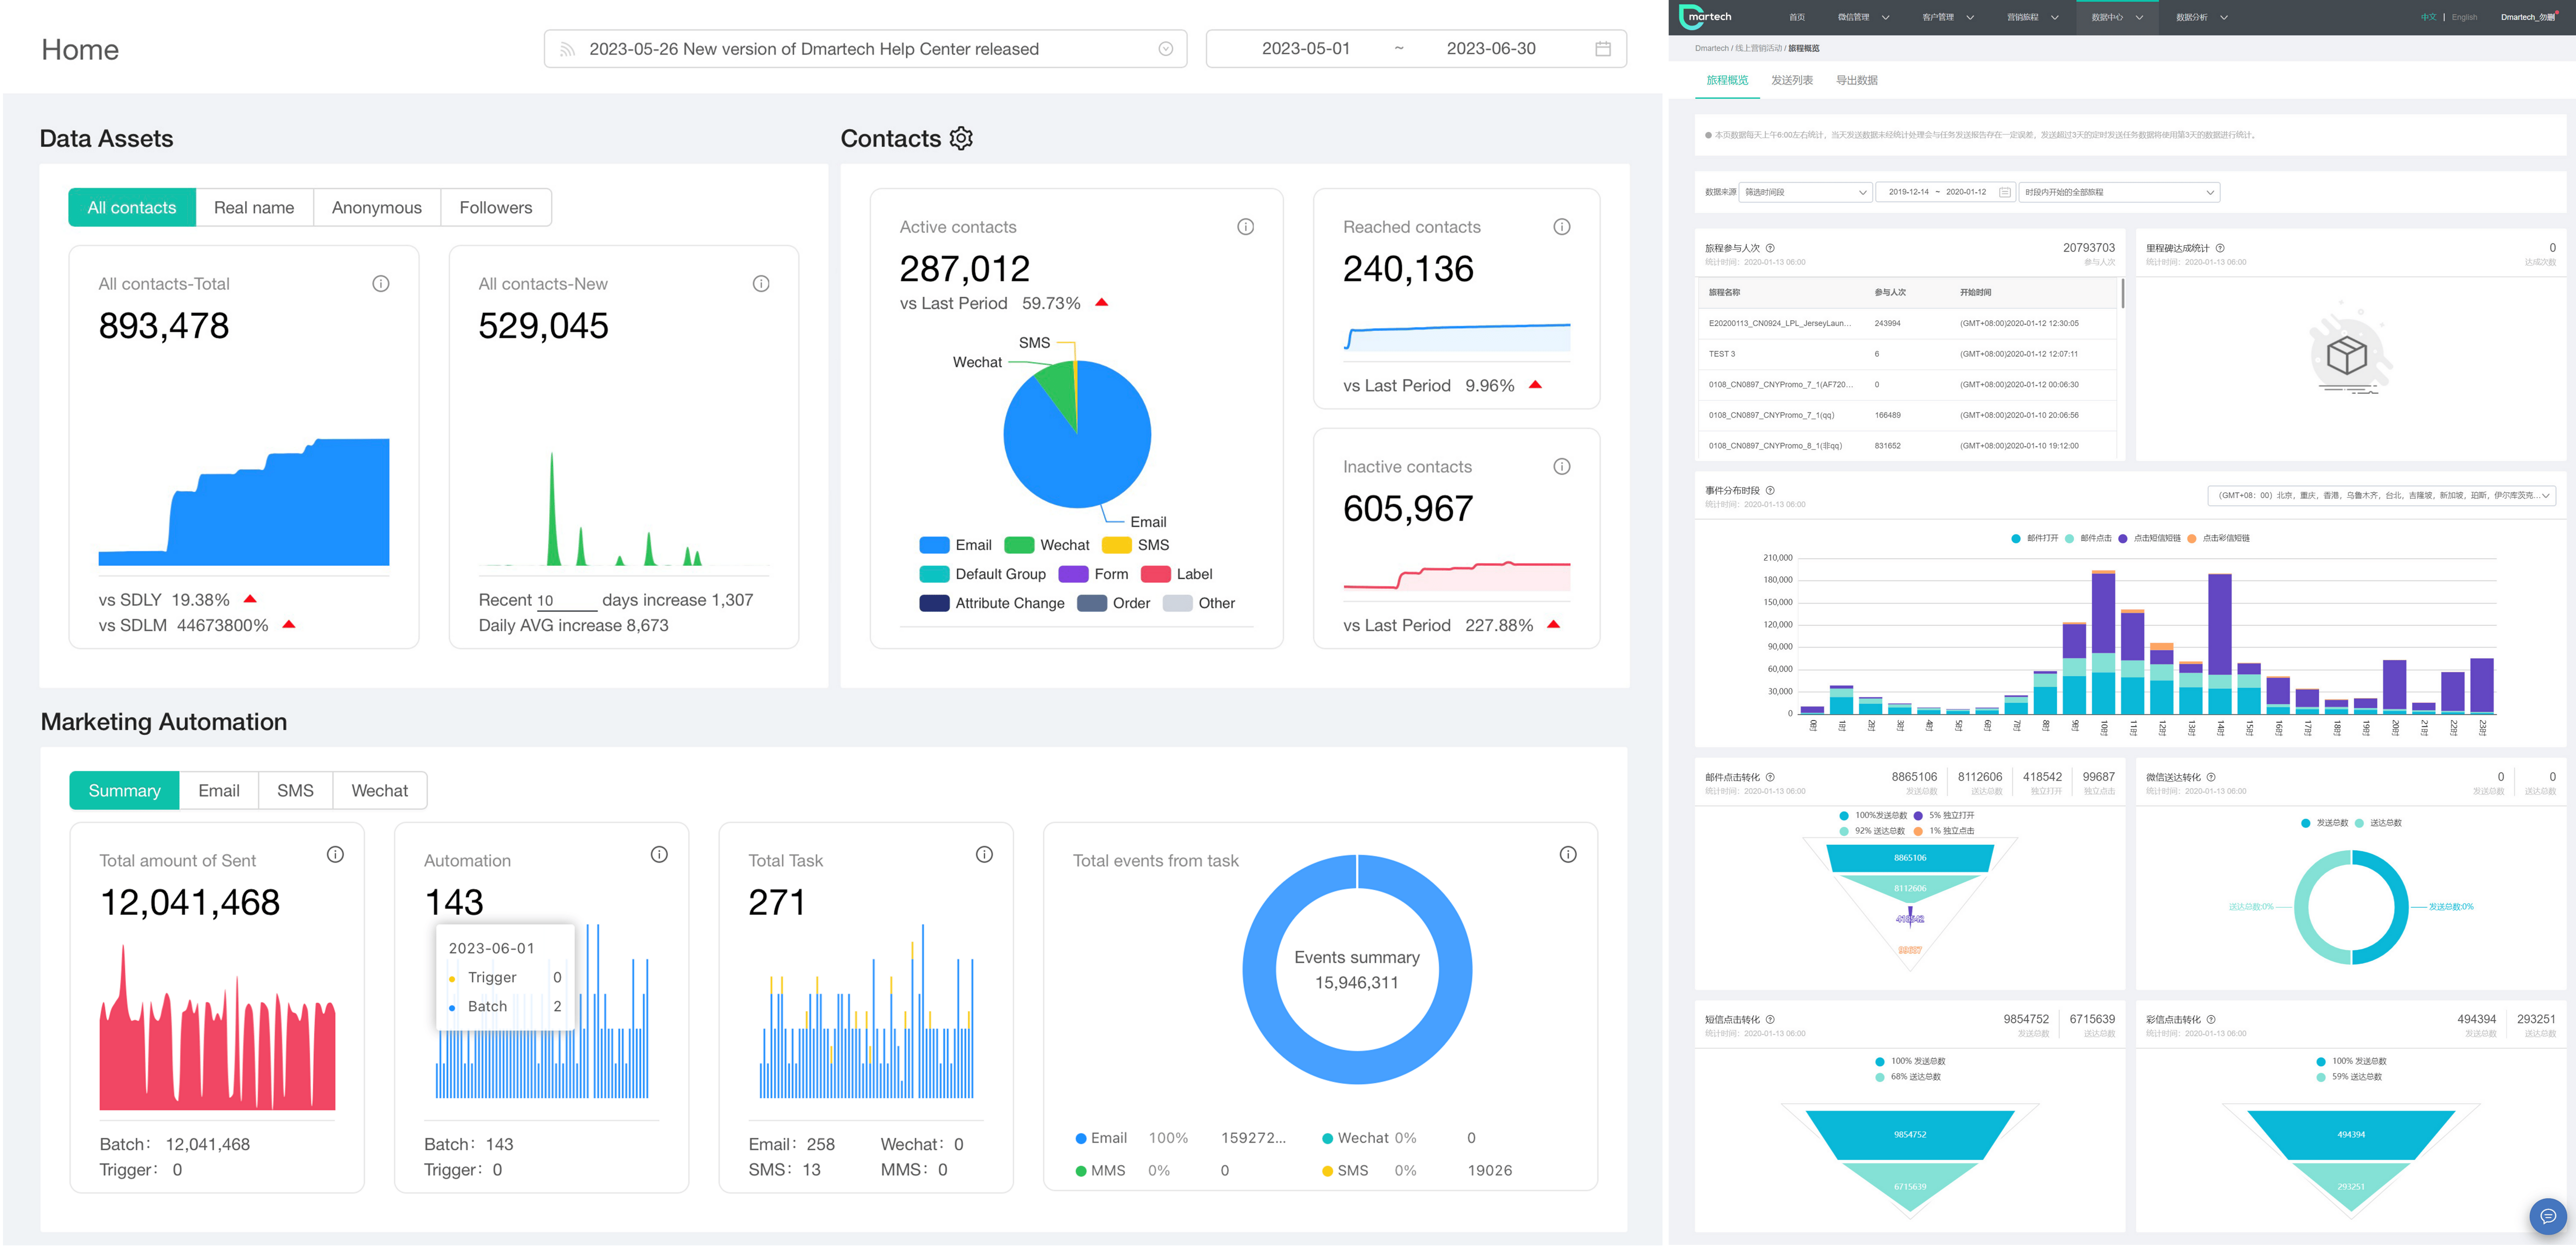2576x1247 pixels.
Task: Switch to Real name contacts tab
Action: point(254,208)
